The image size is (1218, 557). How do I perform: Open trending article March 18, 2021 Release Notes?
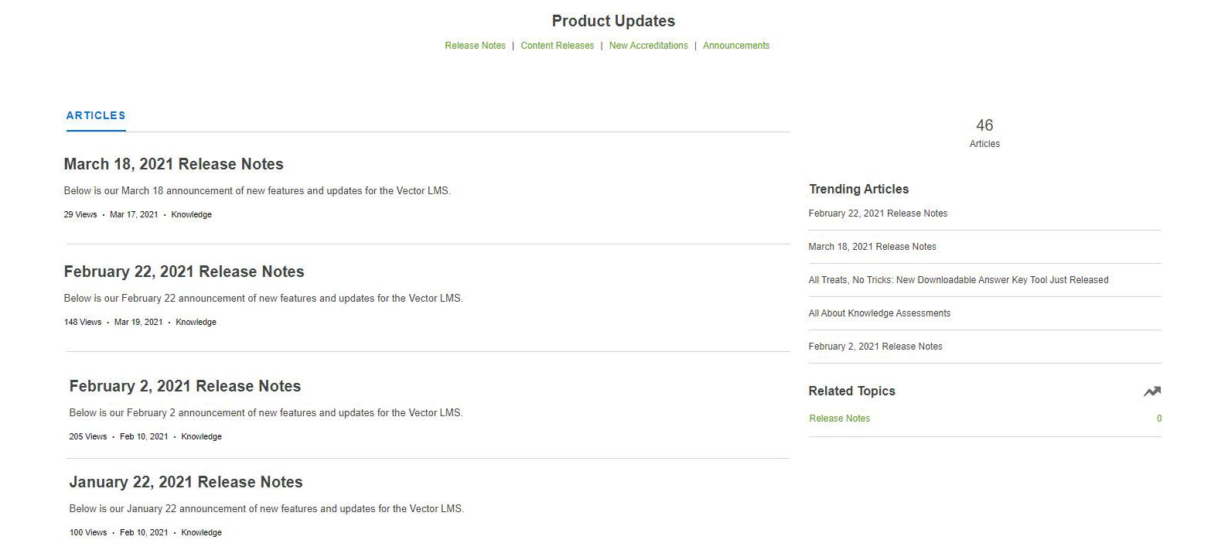pos(872,247)
